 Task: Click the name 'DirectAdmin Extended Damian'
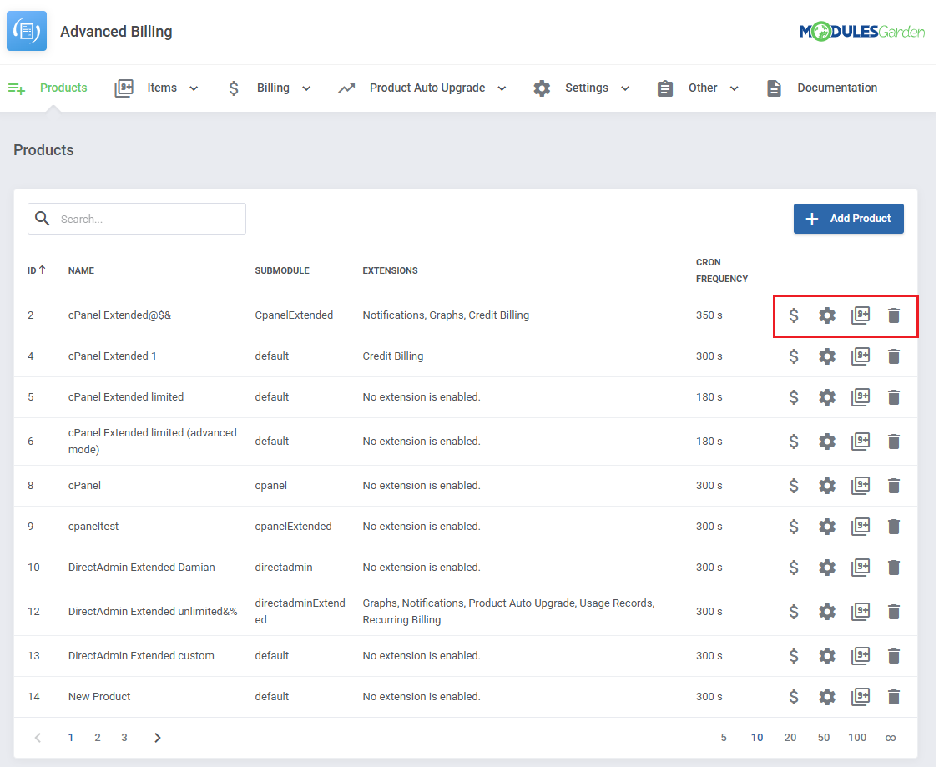pyautogui.click(x=141, y=567)
